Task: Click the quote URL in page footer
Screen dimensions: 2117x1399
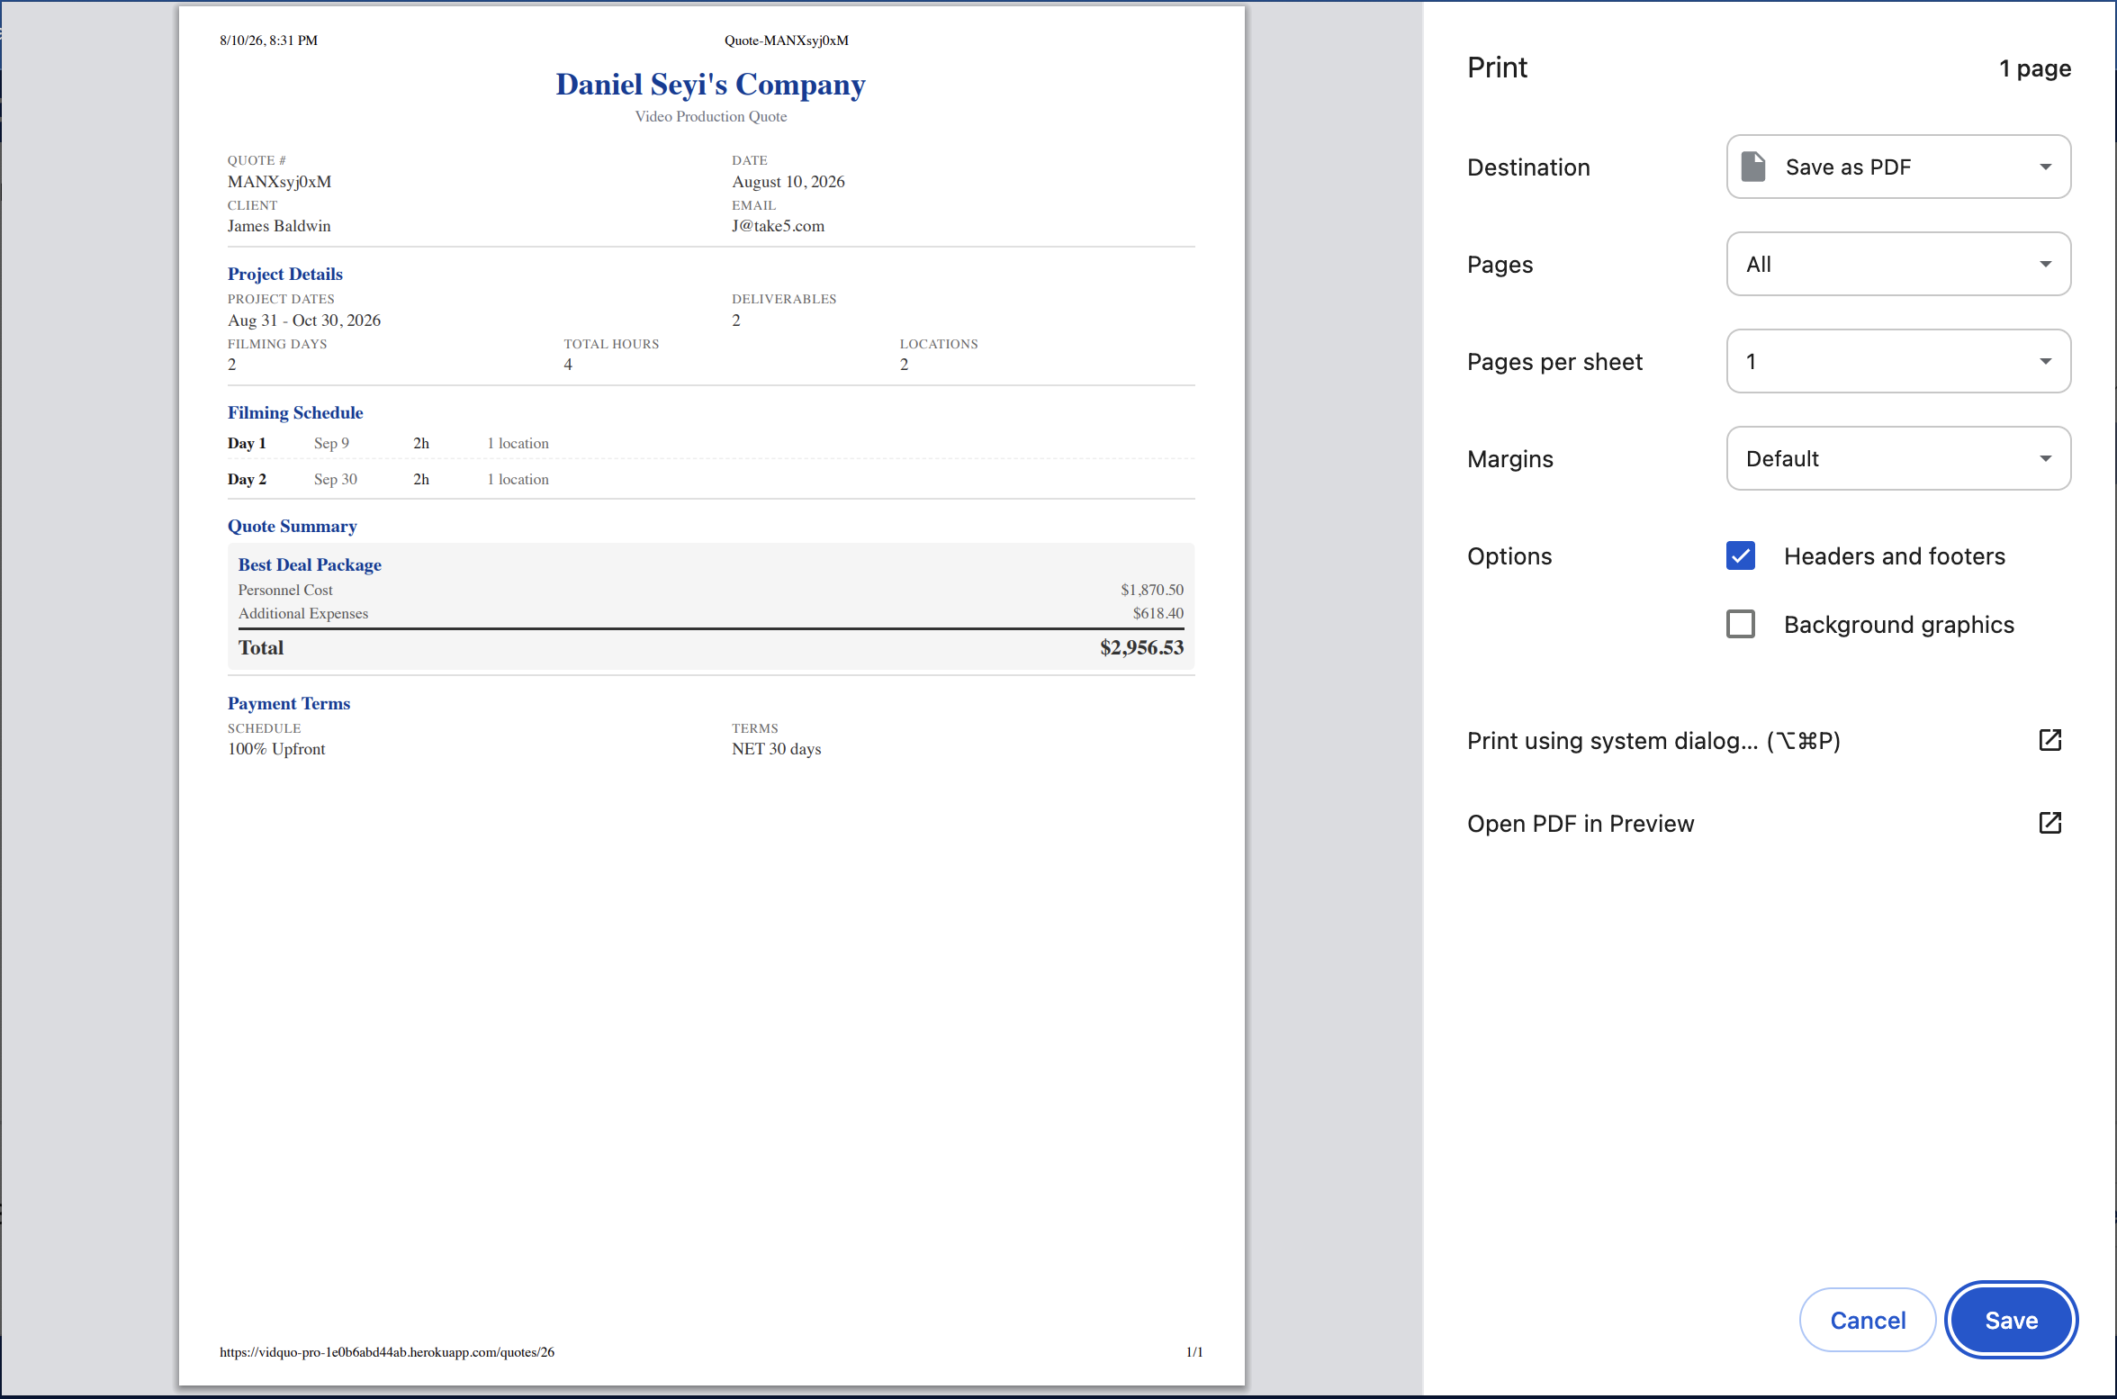Action: [387, 1351]
